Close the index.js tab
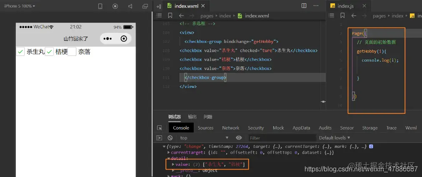This screenshot has width=422, height=177. (365, 6)
